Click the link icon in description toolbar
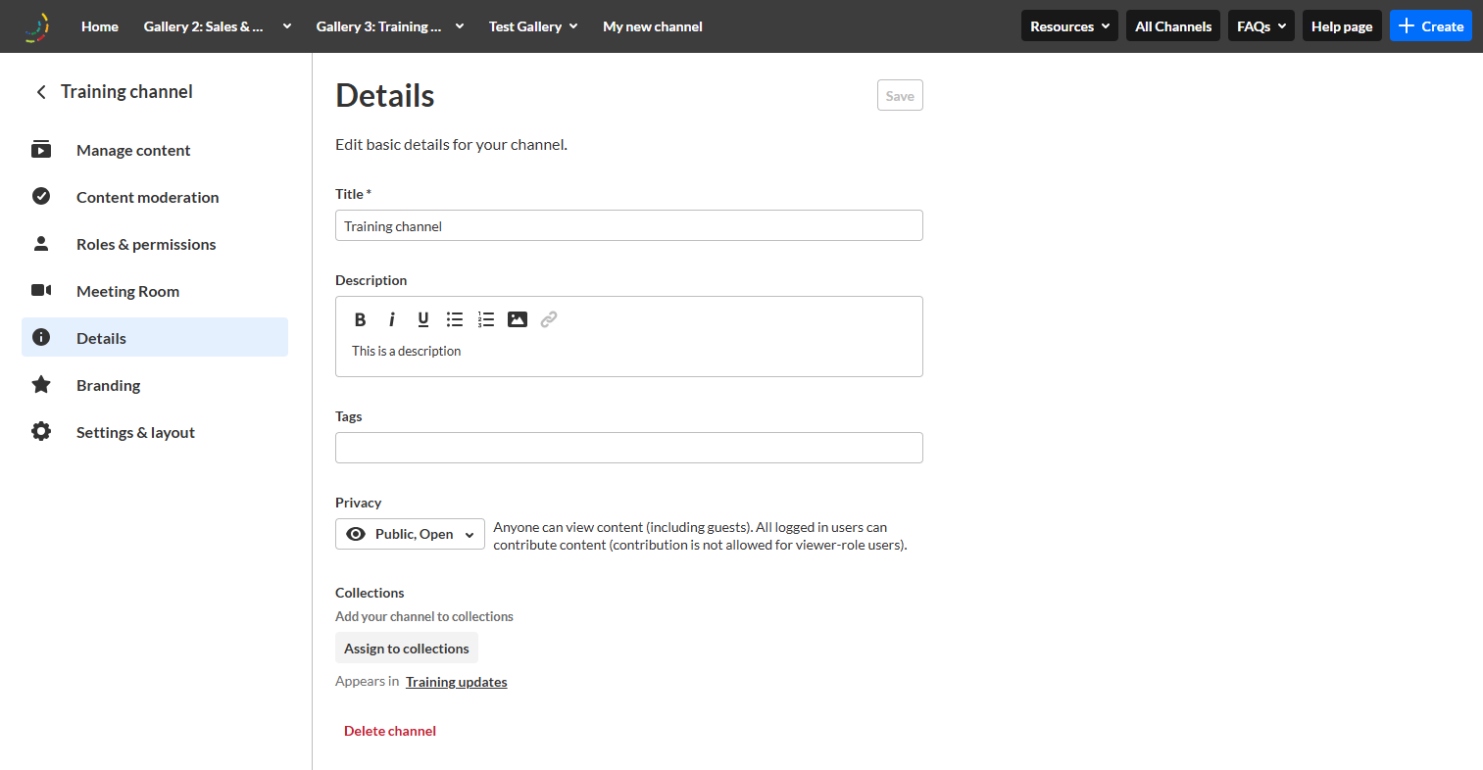 [549, 319]
